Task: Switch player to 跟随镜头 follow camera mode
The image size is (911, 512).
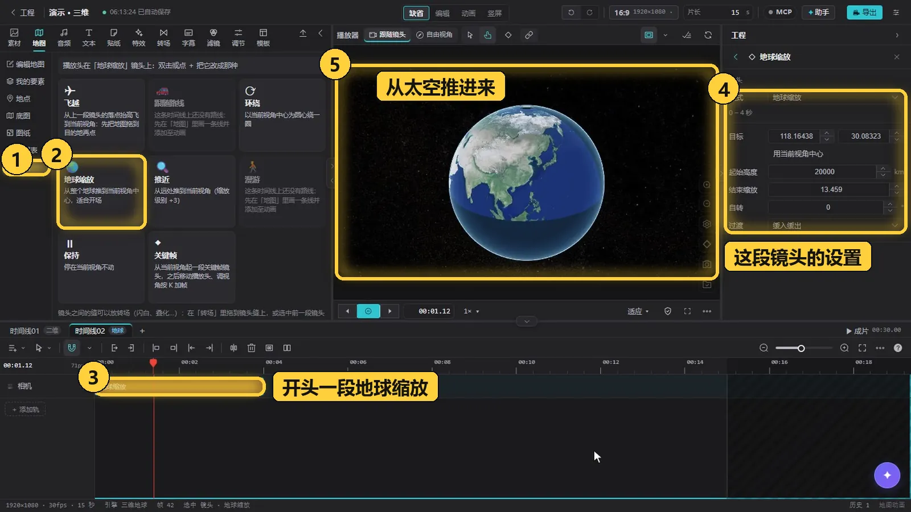Action: tap(387, 35)
